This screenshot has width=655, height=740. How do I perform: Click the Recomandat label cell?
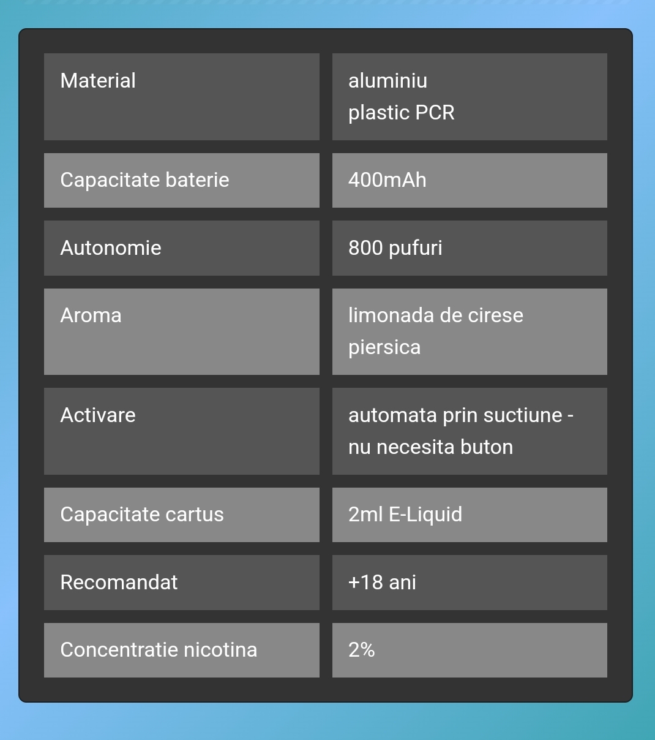tap(182, 583)
